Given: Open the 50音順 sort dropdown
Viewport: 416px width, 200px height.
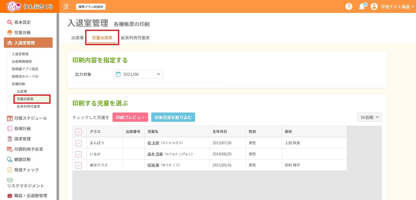Looking at the screenshot, I should tap(369, 117).
